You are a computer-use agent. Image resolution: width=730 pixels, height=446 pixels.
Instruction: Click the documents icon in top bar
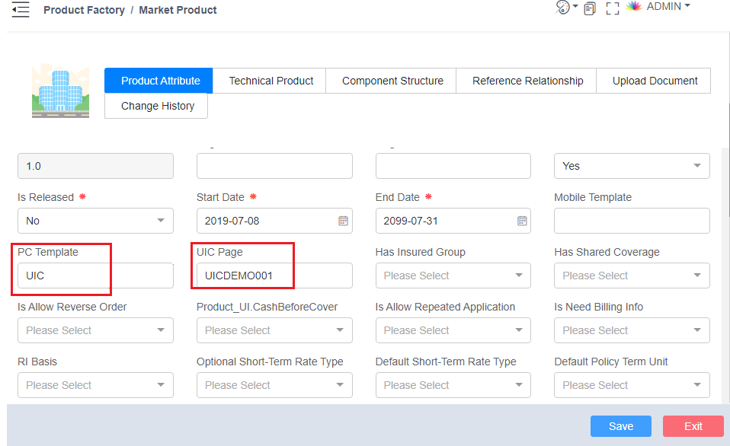pyautogui.click(x=589, y=9)
